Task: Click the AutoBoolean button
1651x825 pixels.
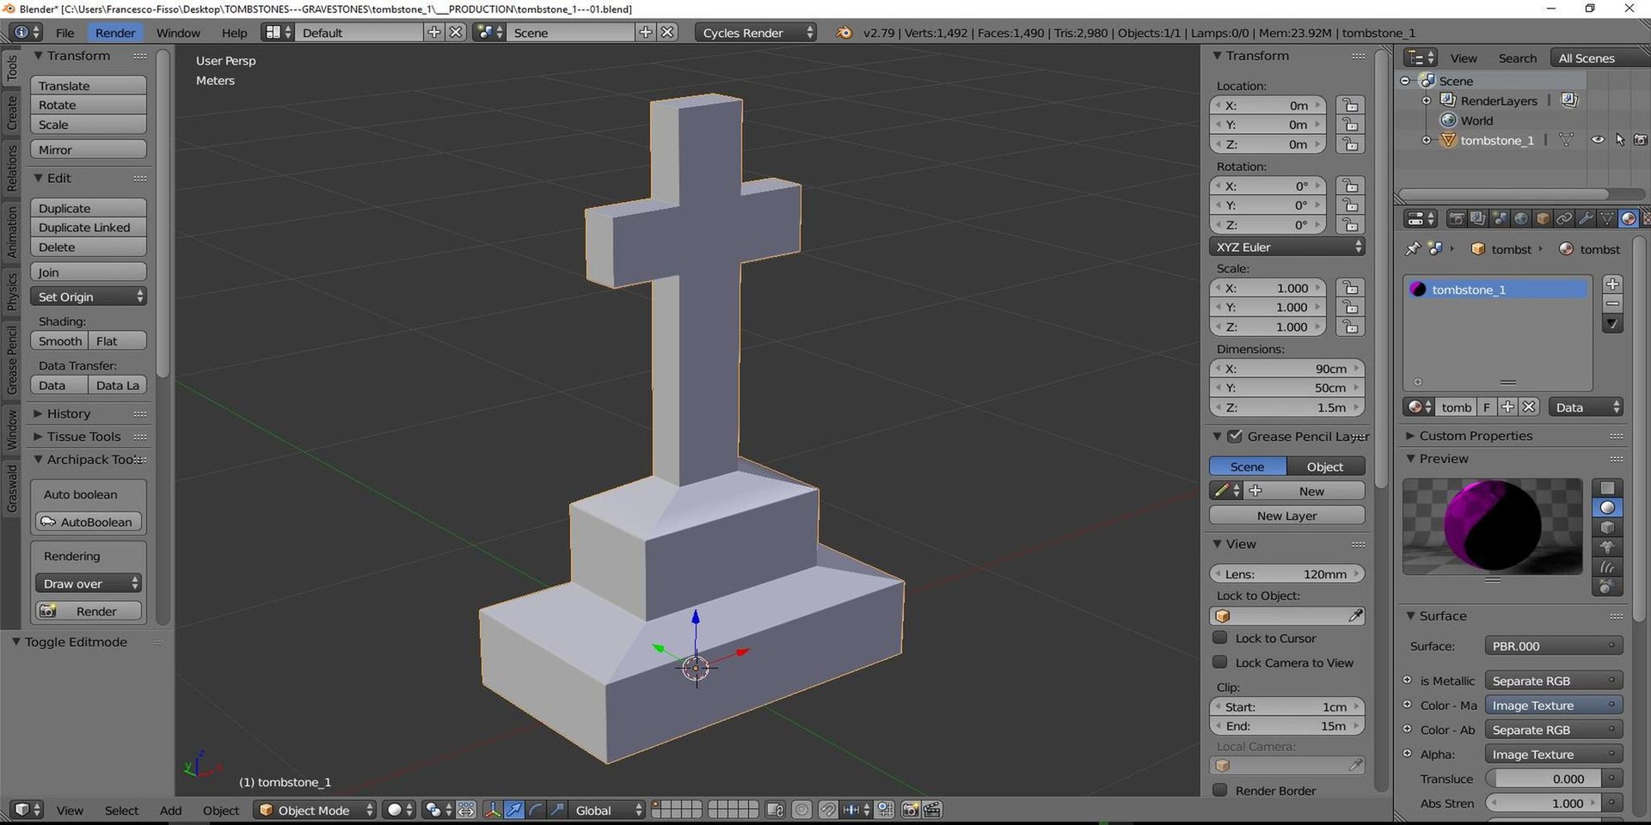Action: (89, 522)
